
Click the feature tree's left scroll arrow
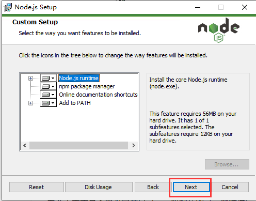25,146
